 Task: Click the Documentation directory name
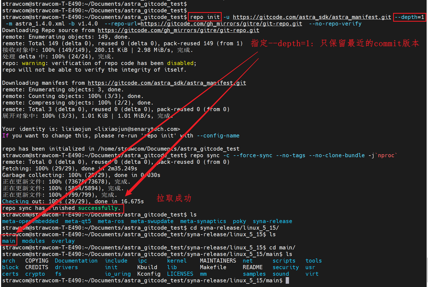pos(76,261)
